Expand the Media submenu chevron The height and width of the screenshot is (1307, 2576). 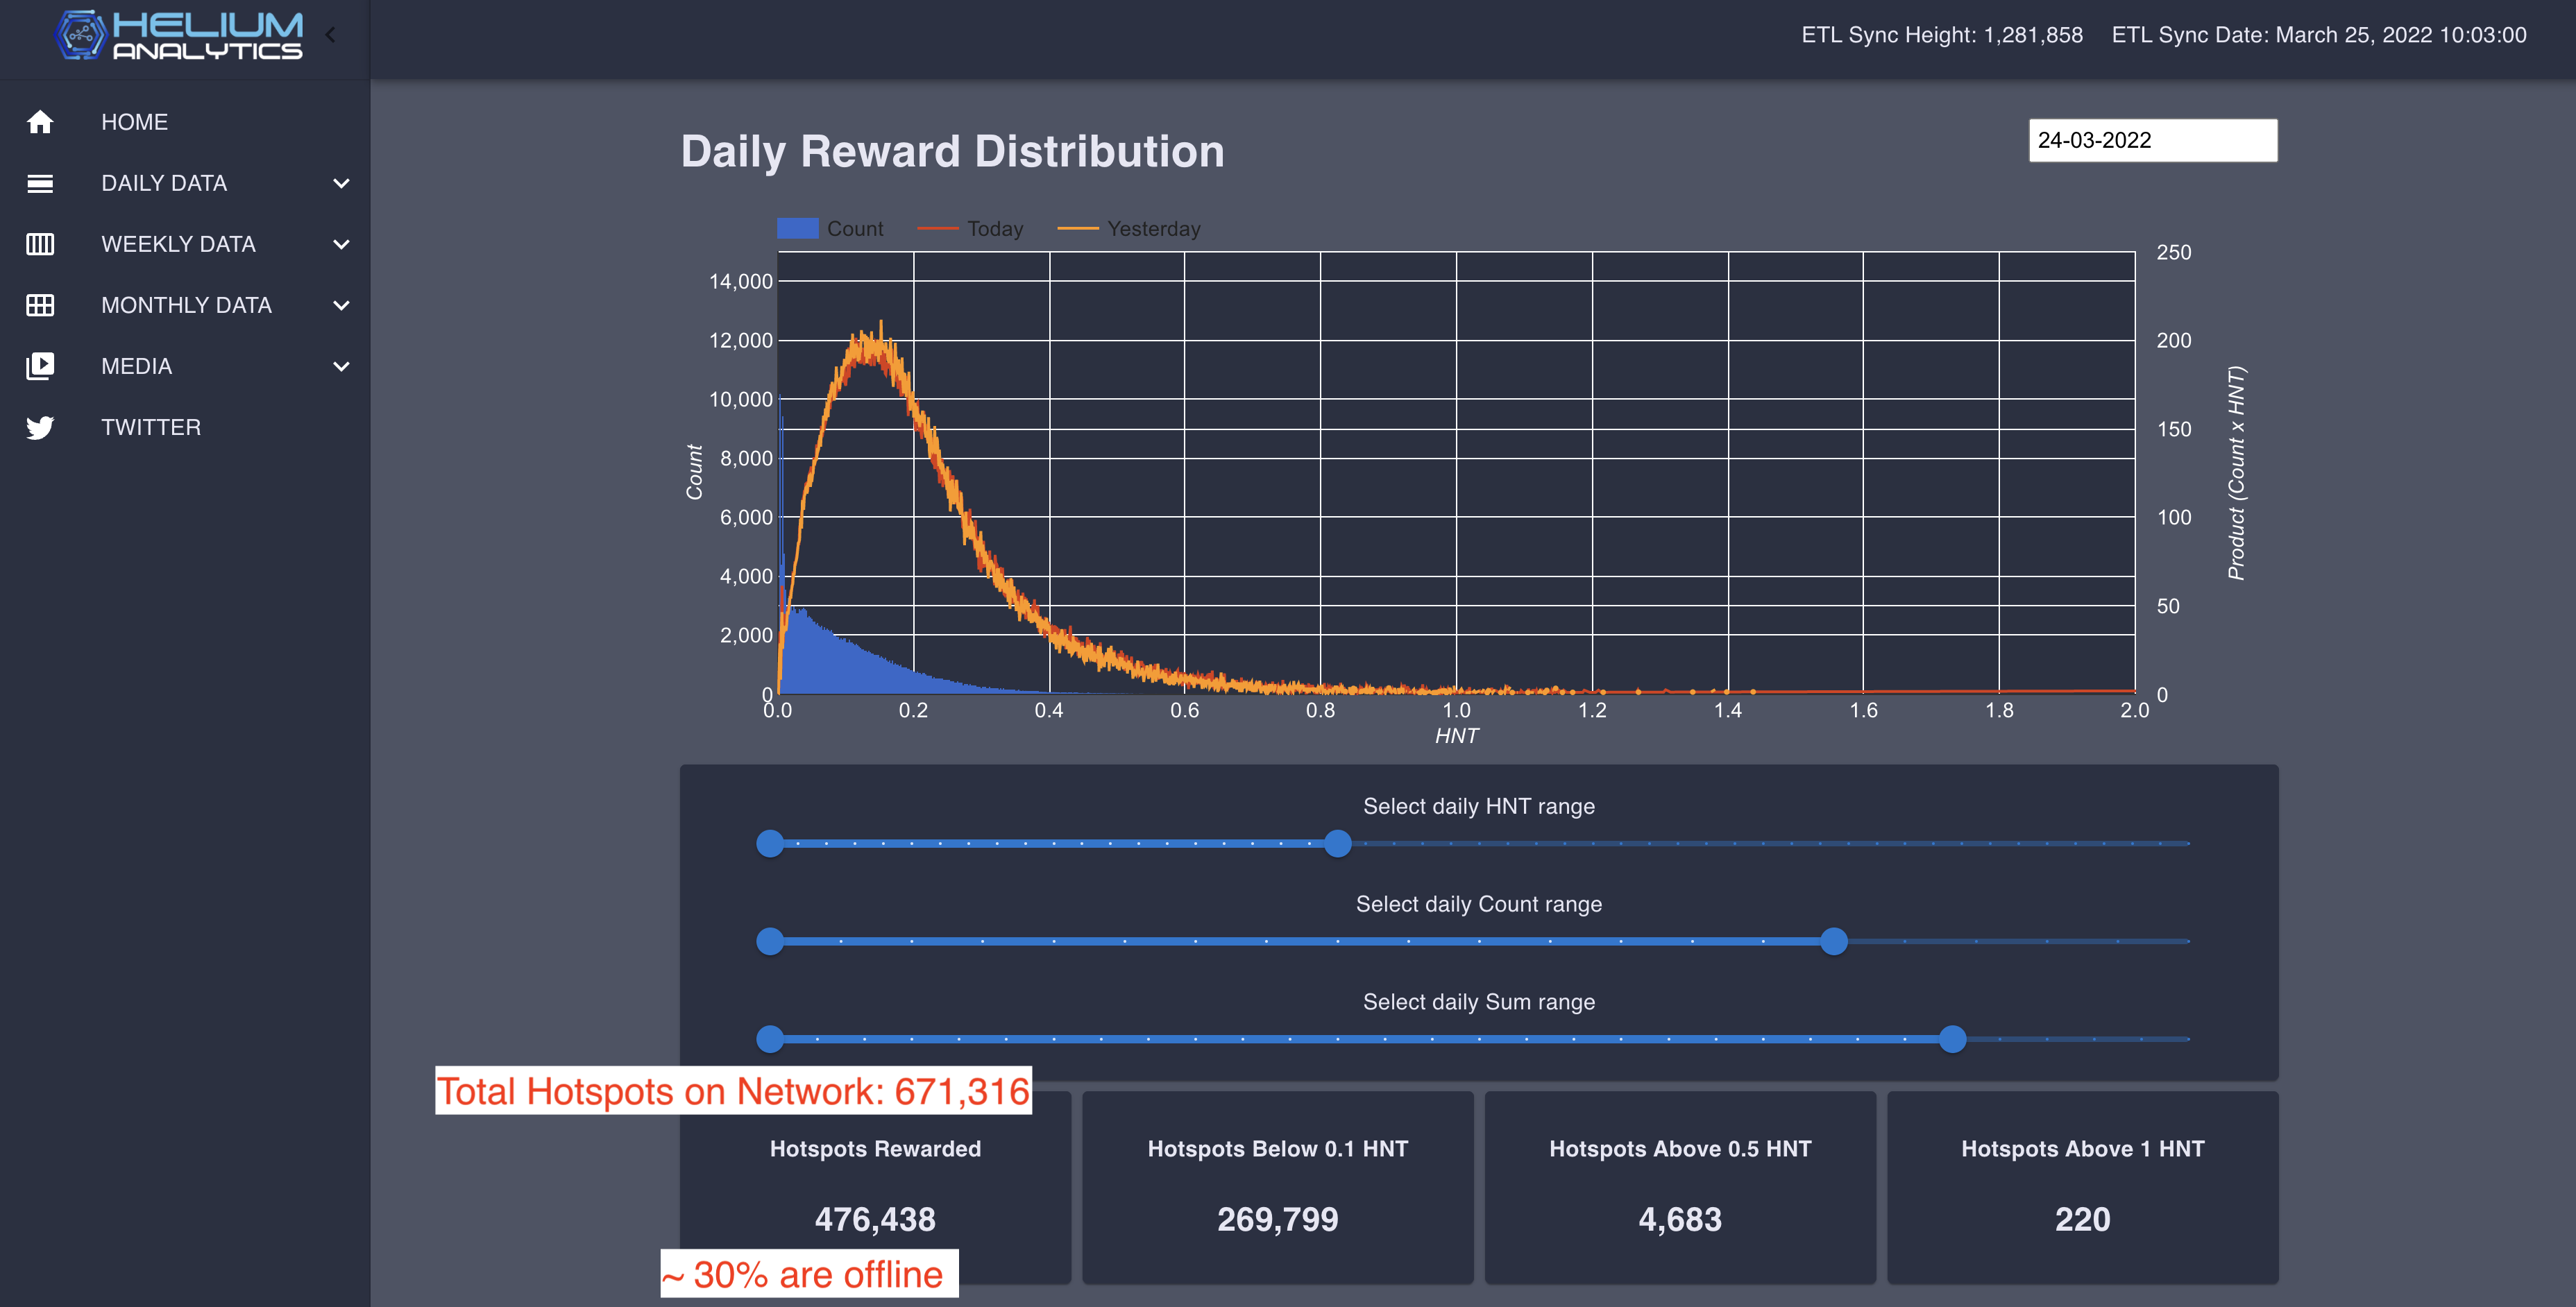point(341,366)
